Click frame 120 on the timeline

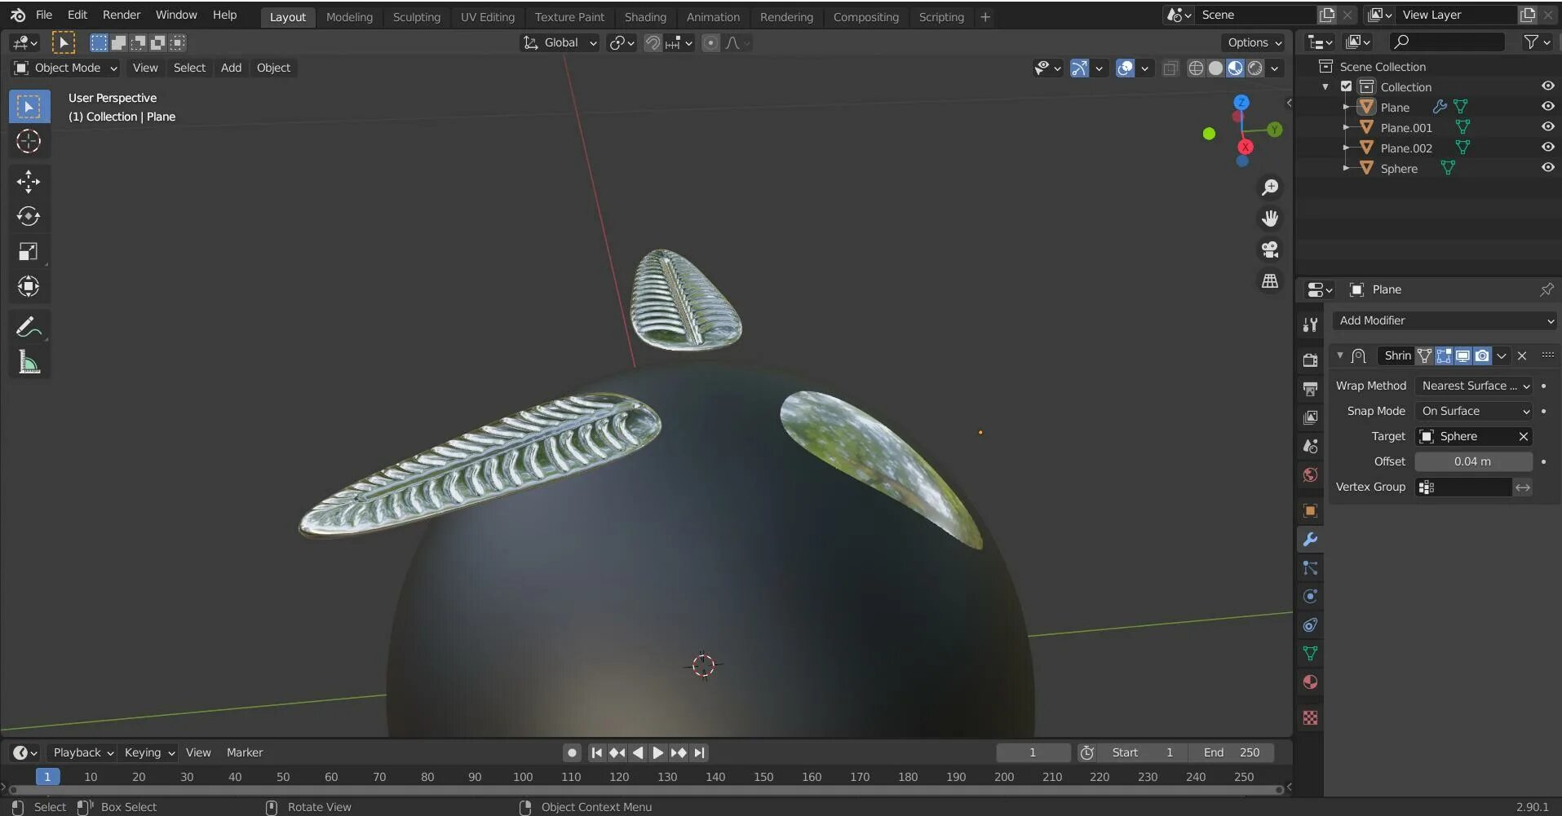(x=619, y=777)
